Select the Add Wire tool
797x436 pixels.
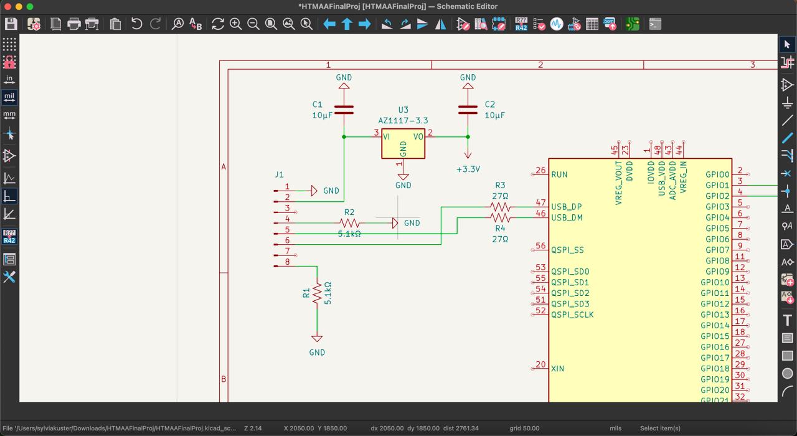coord(787,120)
